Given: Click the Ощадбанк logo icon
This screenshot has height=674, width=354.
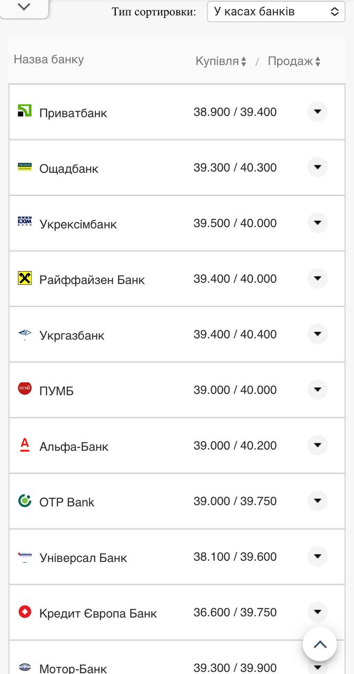Looking at the screenshot, I should tap(25, 167).
